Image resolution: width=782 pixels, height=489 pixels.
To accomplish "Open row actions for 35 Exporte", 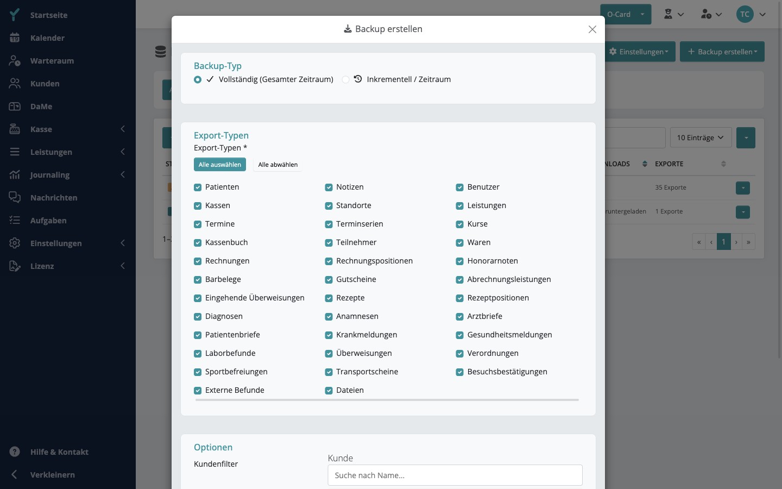I will 743,188.
